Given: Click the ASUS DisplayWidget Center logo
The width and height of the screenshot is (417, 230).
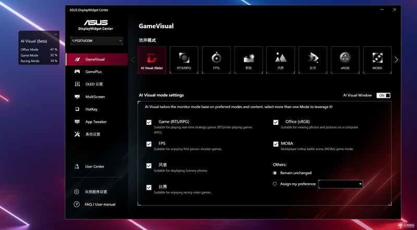Looking at the screenshot, I should pyautogui.click(x=96, y=25).
